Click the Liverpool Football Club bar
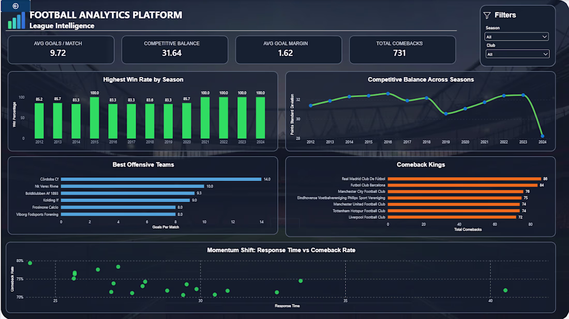The height and width of the screenshot is (319, 569). [452, 217]
